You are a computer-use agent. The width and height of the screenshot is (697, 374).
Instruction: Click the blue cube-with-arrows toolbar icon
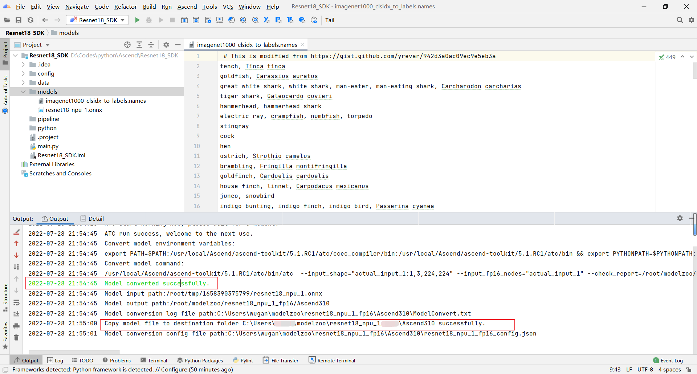point(302,20)
